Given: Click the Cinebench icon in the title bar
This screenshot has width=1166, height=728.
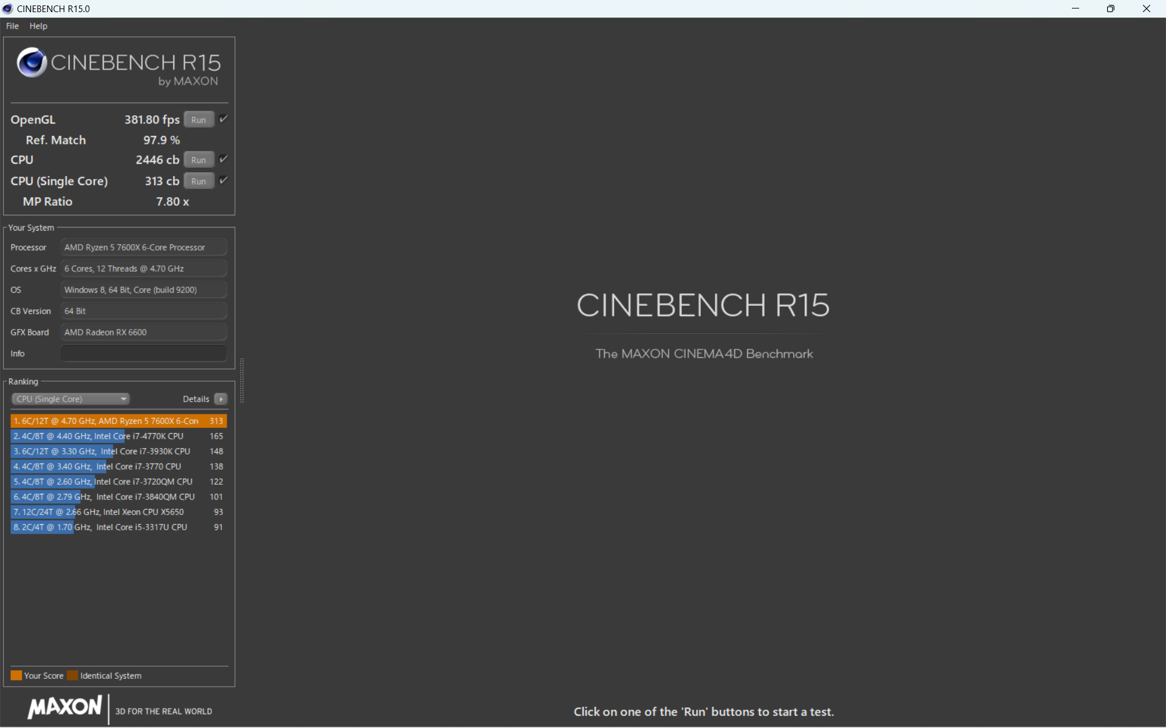Looking at the screenshot, I should coord(8,8).
